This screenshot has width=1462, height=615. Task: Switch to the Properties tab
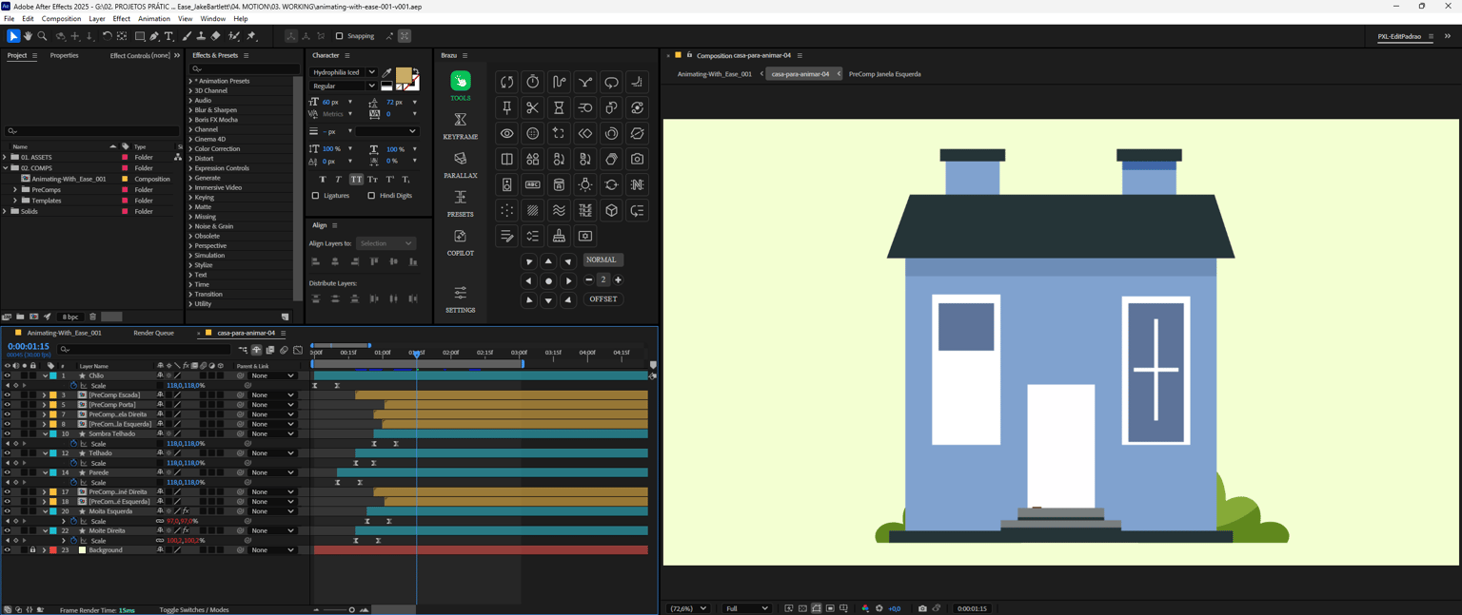click(64, 55)
